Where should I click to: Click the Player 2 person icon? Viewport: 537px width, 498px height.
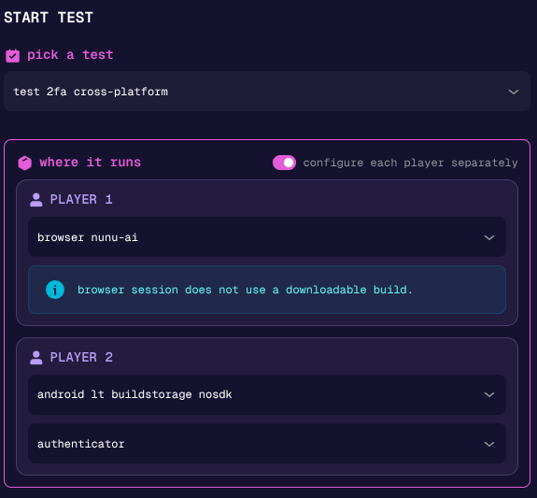[36, 358]
